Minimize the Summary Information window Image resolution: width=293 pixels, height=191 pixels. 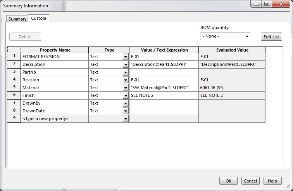click(256, 4)
